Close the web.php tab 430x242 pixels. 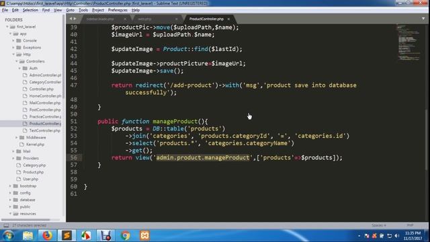pos(176,19)
